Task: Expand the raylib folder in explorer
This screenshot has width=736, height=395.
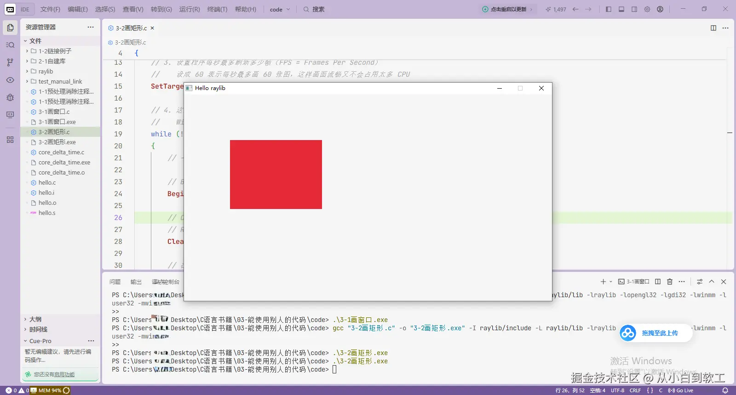Action: coord(60,71)
